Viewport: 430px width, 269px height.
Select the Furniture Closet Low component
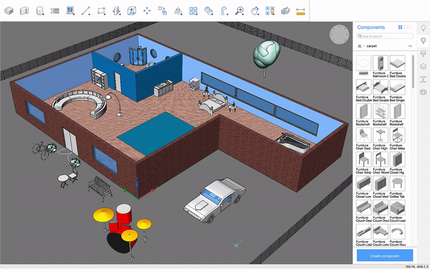(x=364, y=183)
